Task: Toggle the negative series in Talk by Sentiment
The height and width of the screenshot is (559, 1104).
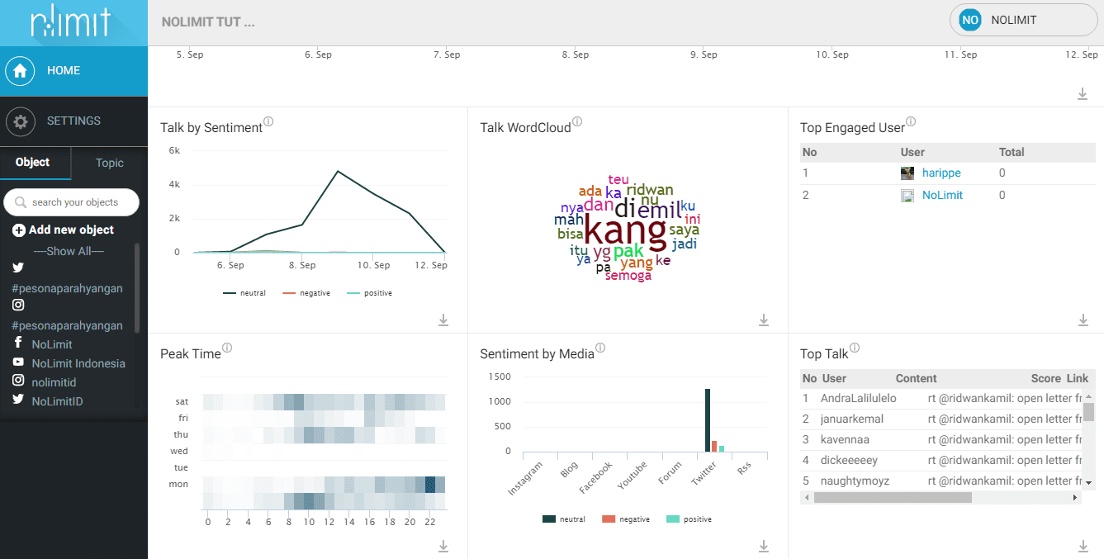Action: [306, 293]
